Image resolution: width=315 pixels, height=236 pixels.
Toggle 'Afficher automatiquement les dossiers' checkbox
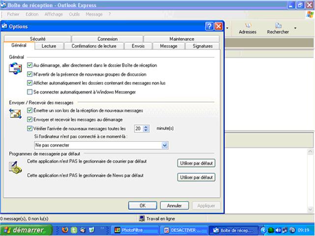[29, 82]
